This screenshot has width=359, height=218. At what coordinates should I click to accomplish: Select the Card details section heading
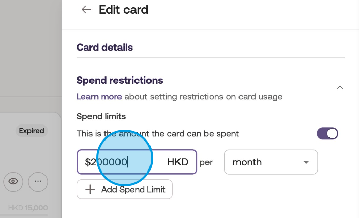tap(104, 48)
